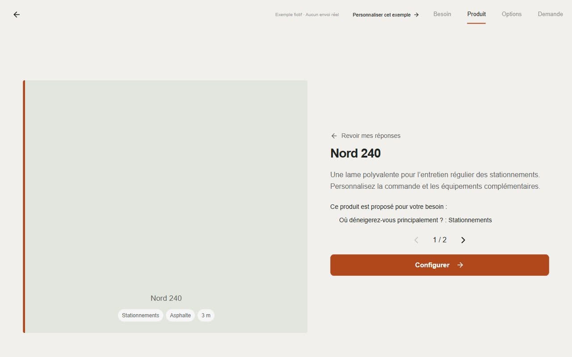Click the Nord 240 product image card
The width and height of the screenshot is (572, 357).
pyautogui.click(x=165, y=207)
